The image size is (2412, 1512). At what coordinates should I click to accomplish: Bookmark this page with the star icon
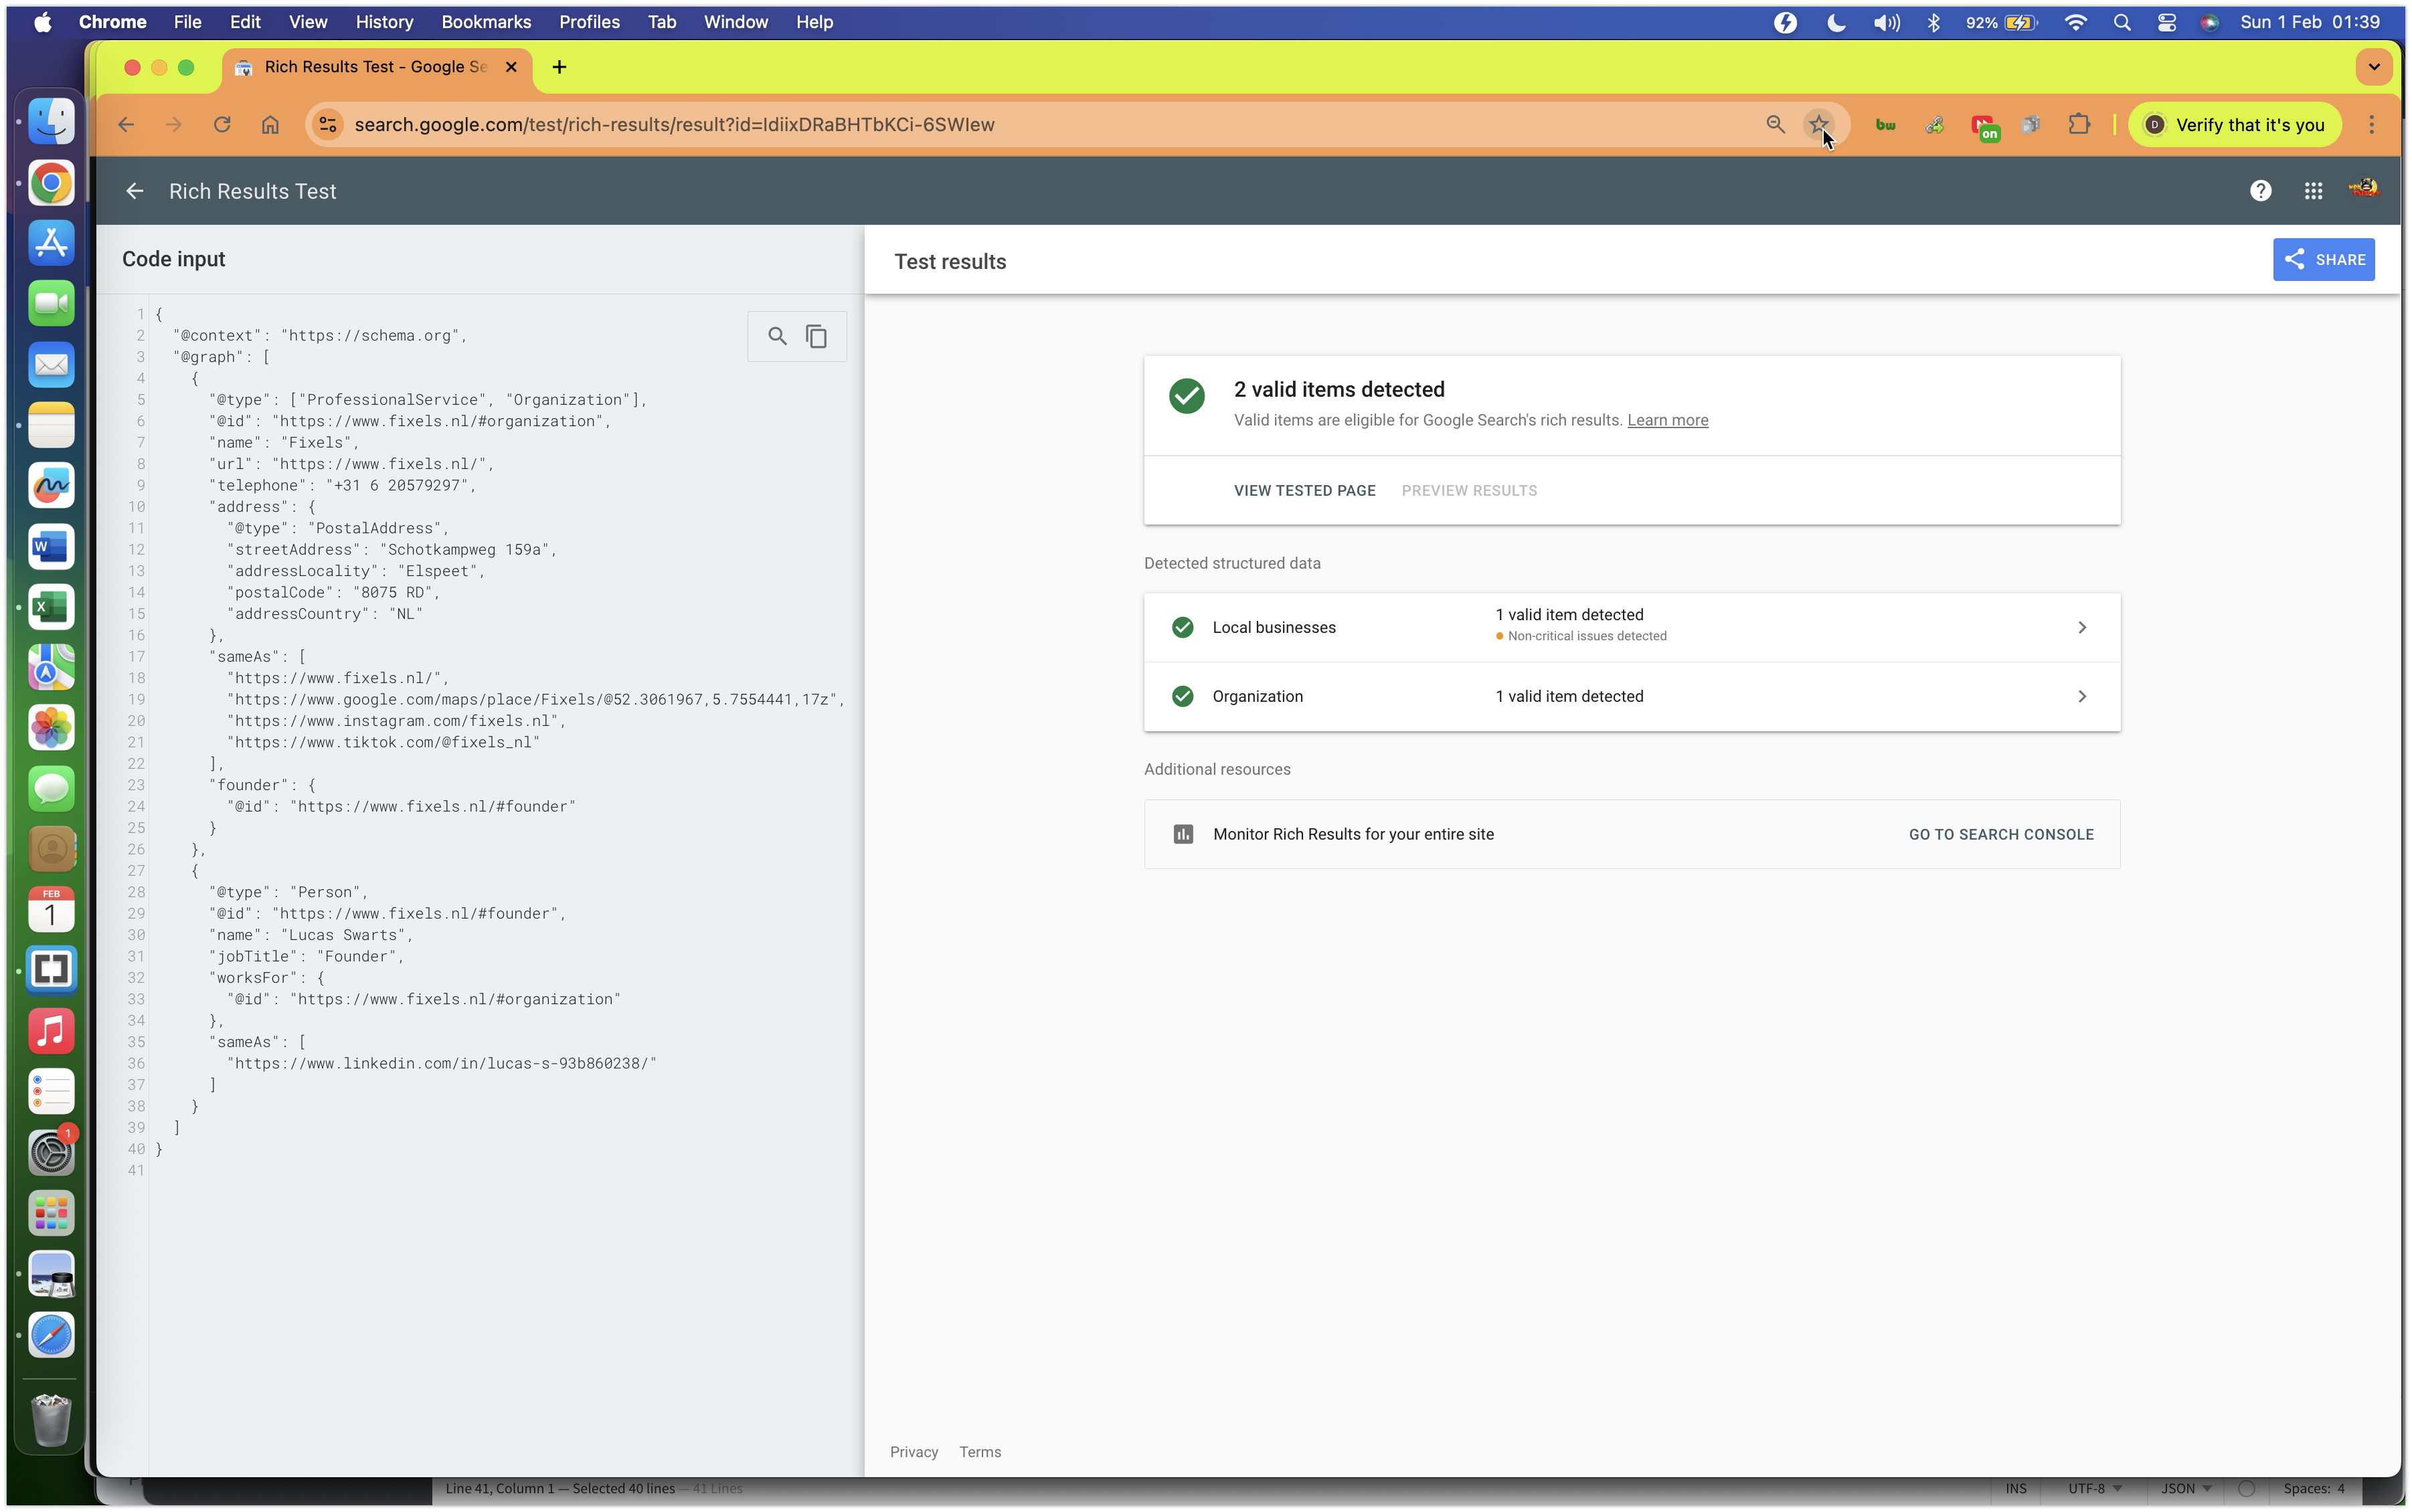click(1818, 124)
